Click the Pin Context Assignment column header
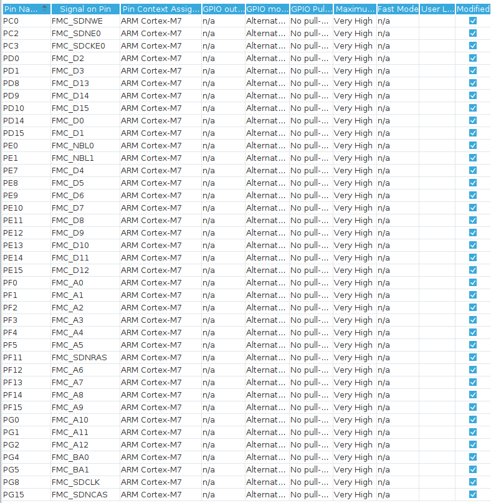This screenshot has width=491, height=503. [160, 9]
